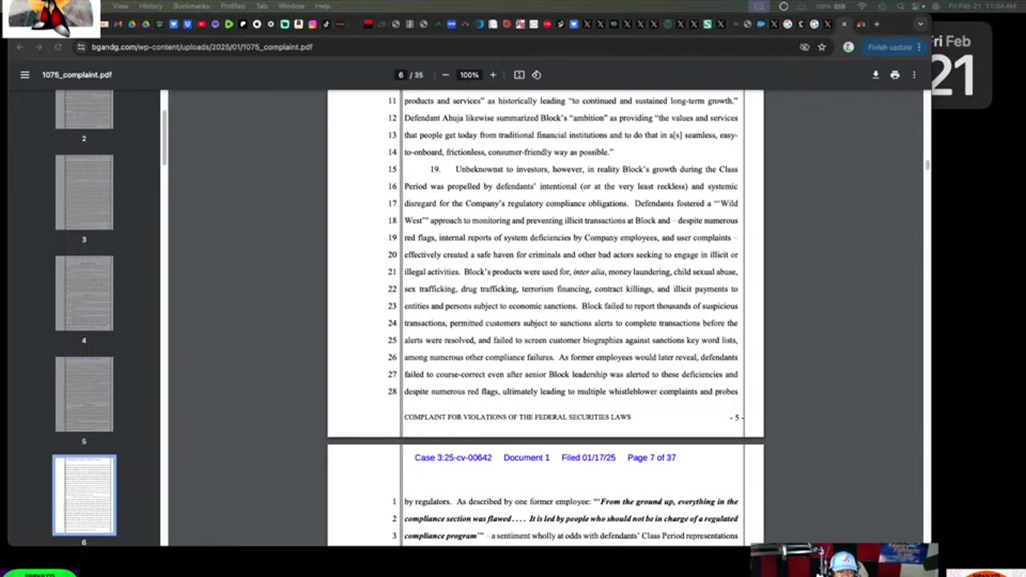Click the zoom out minus button
Image resolution: width=1026 pixels, height=577 pixels.
[445, 75]
